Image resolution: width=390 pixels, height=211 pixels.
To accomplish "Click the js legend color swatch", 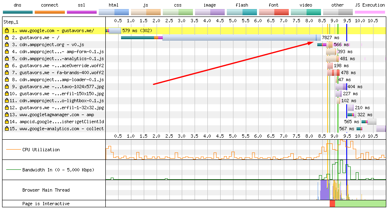I will point(146,12).
